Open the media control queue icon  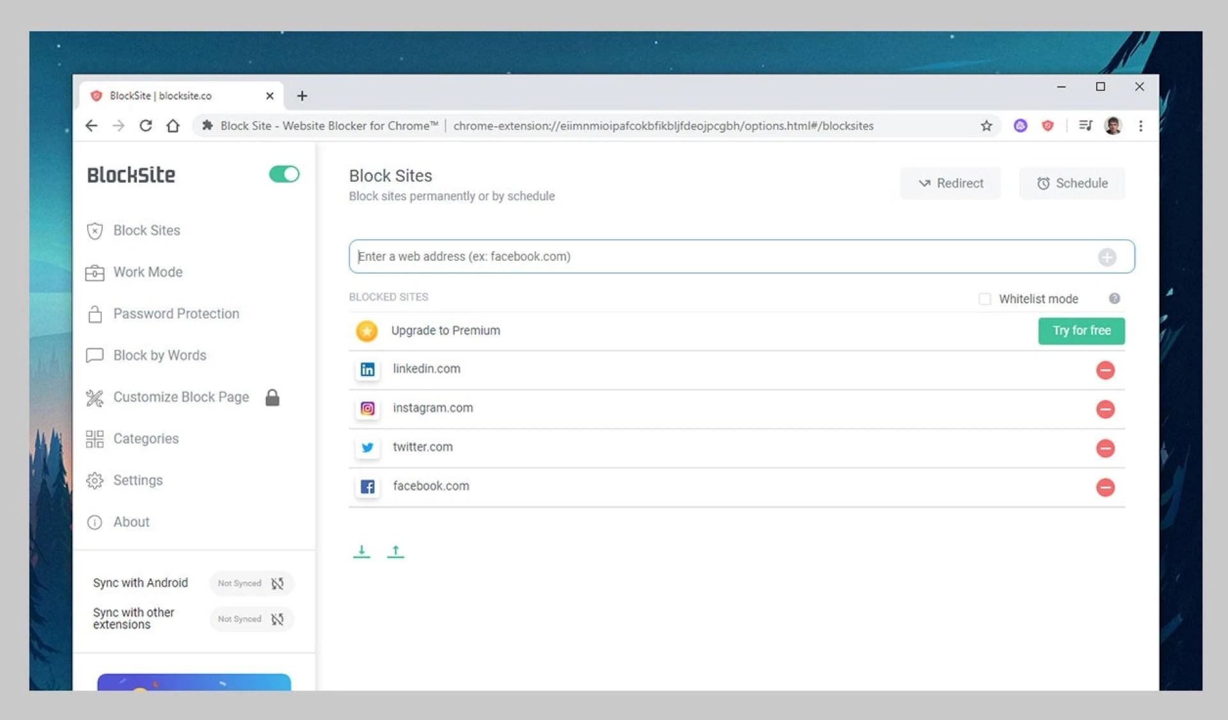pos(1085,126)
